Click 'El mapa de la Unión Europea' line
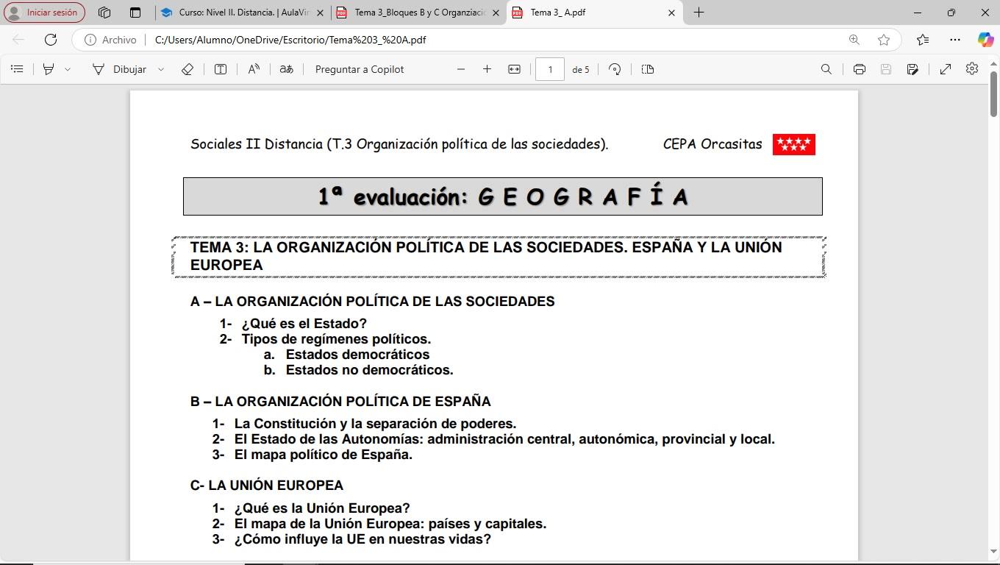1000x565 pixels. click(390, 524)
